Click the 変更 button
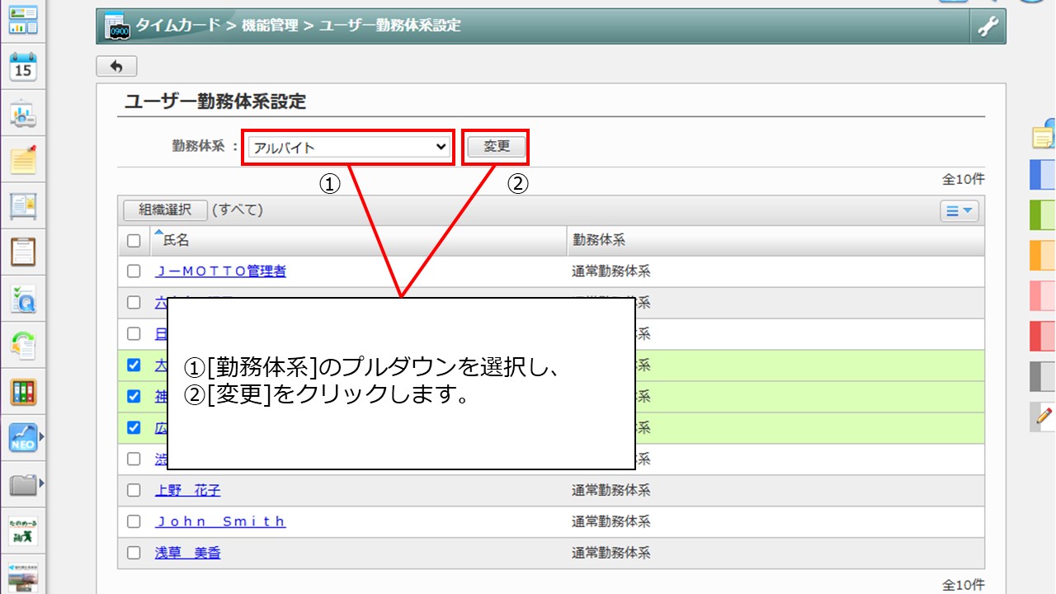The height and width of the screenshot is (594, 1056). [497, 147]
